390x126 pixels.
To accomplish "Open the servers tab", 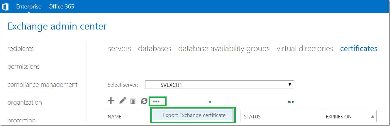I will [120, 49].
